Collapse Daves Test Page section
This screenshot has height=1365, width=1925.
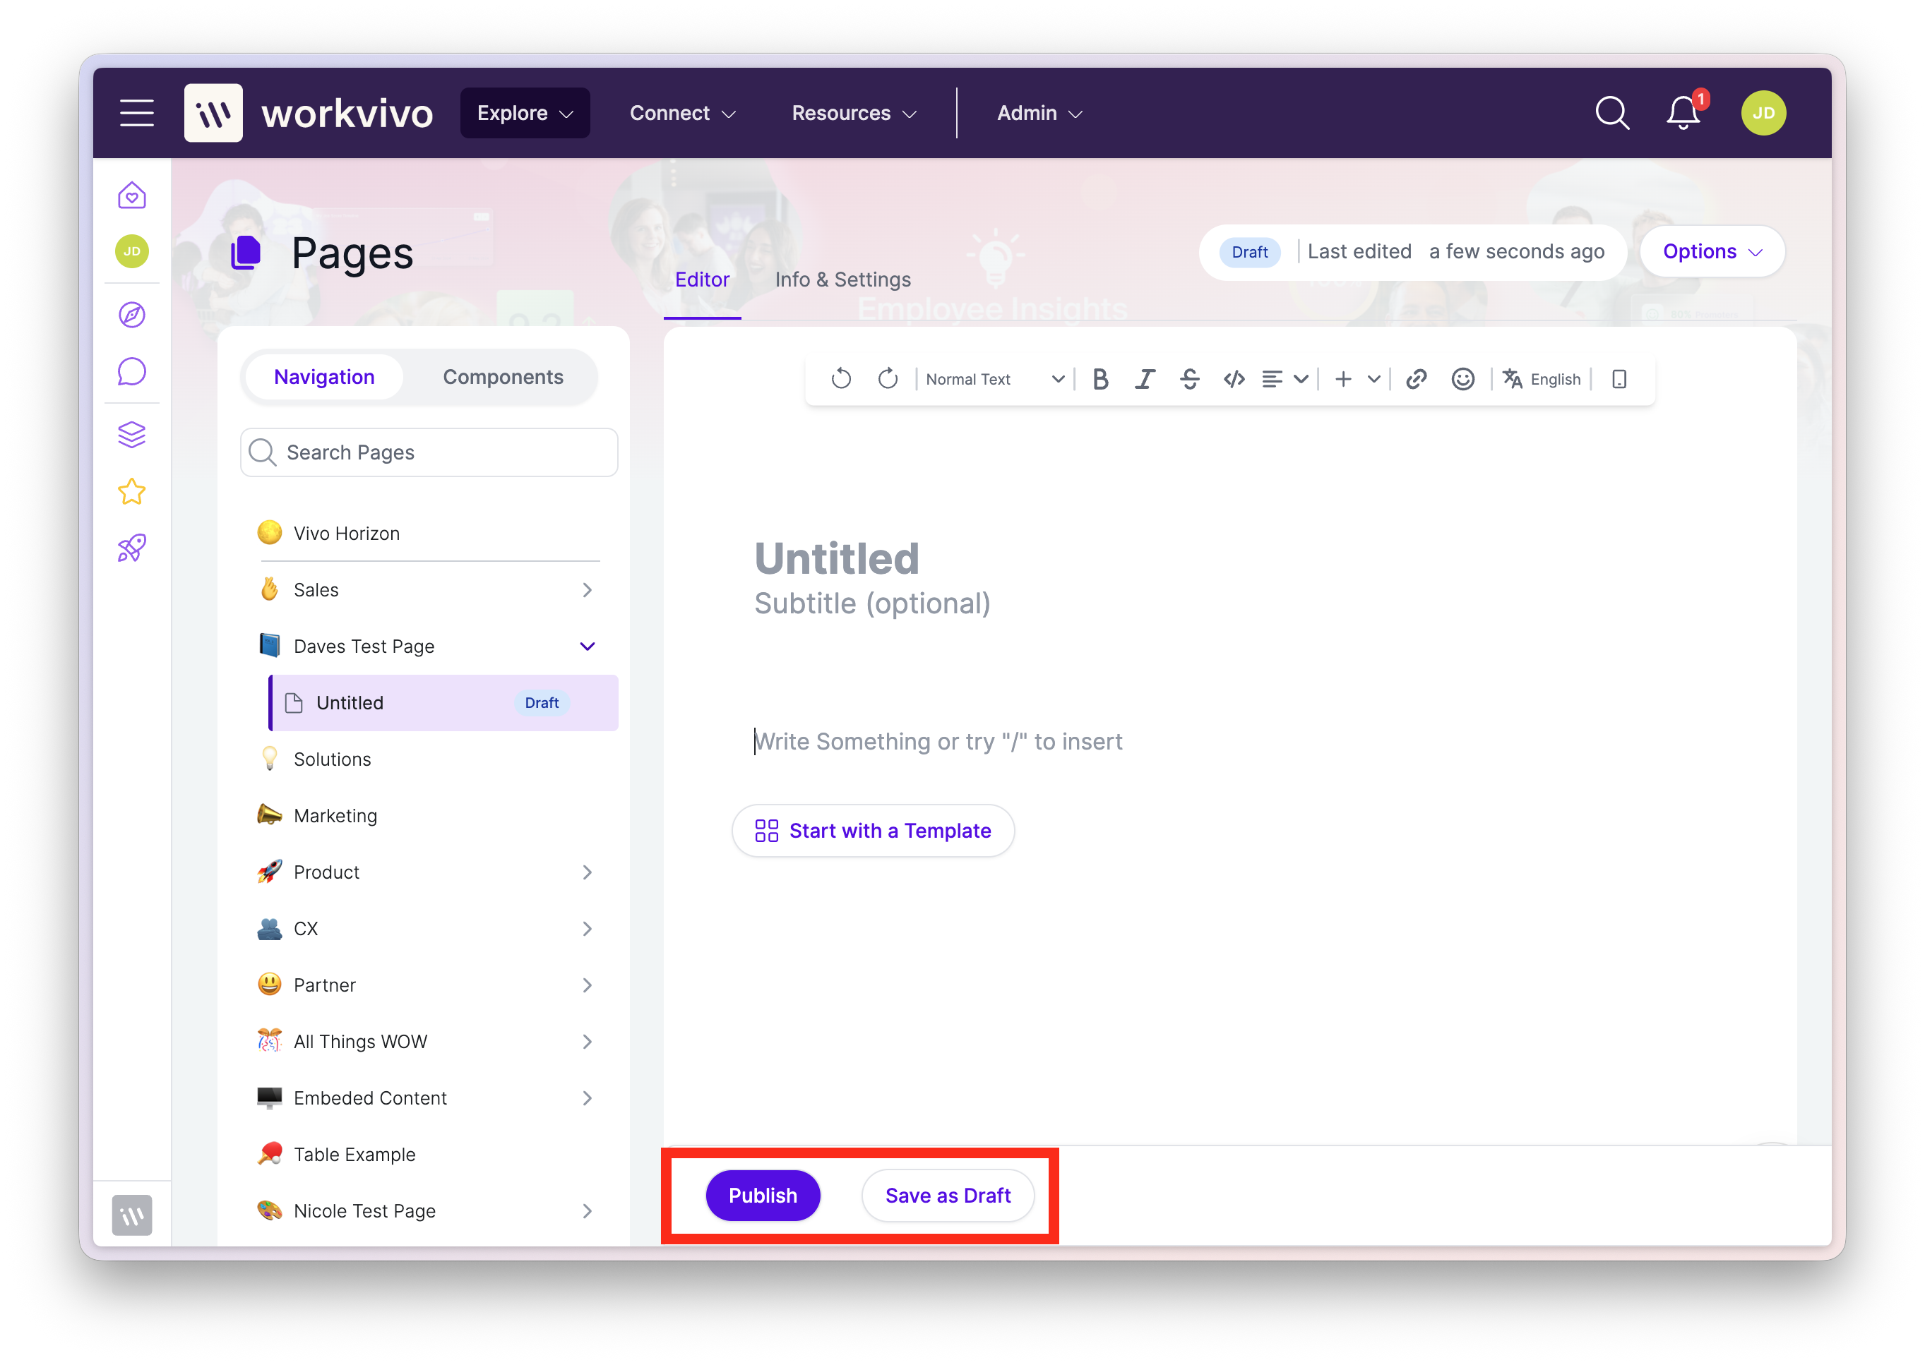coord(587,647)
